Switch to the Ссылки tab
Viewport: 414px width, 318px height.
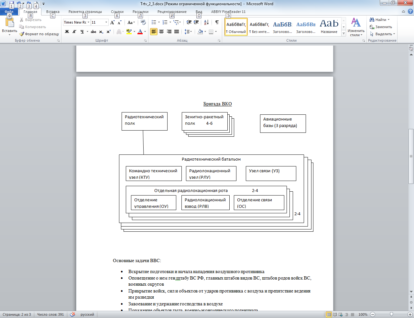pos(117,12)
